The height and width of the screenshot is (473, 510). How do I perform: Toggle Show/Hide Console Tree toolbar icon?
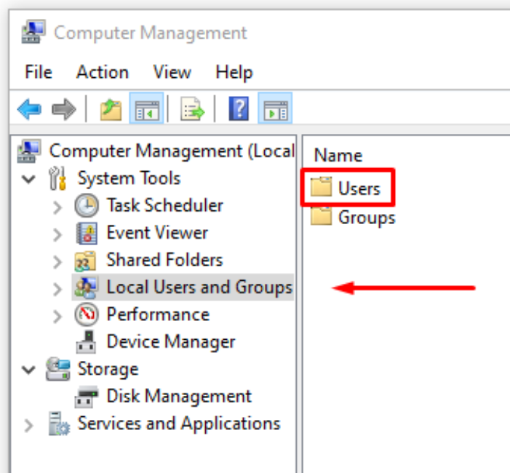[x=145, y=110]
